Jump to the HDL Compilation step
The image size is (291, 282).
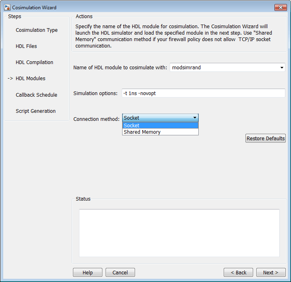(x=34, y=62)
